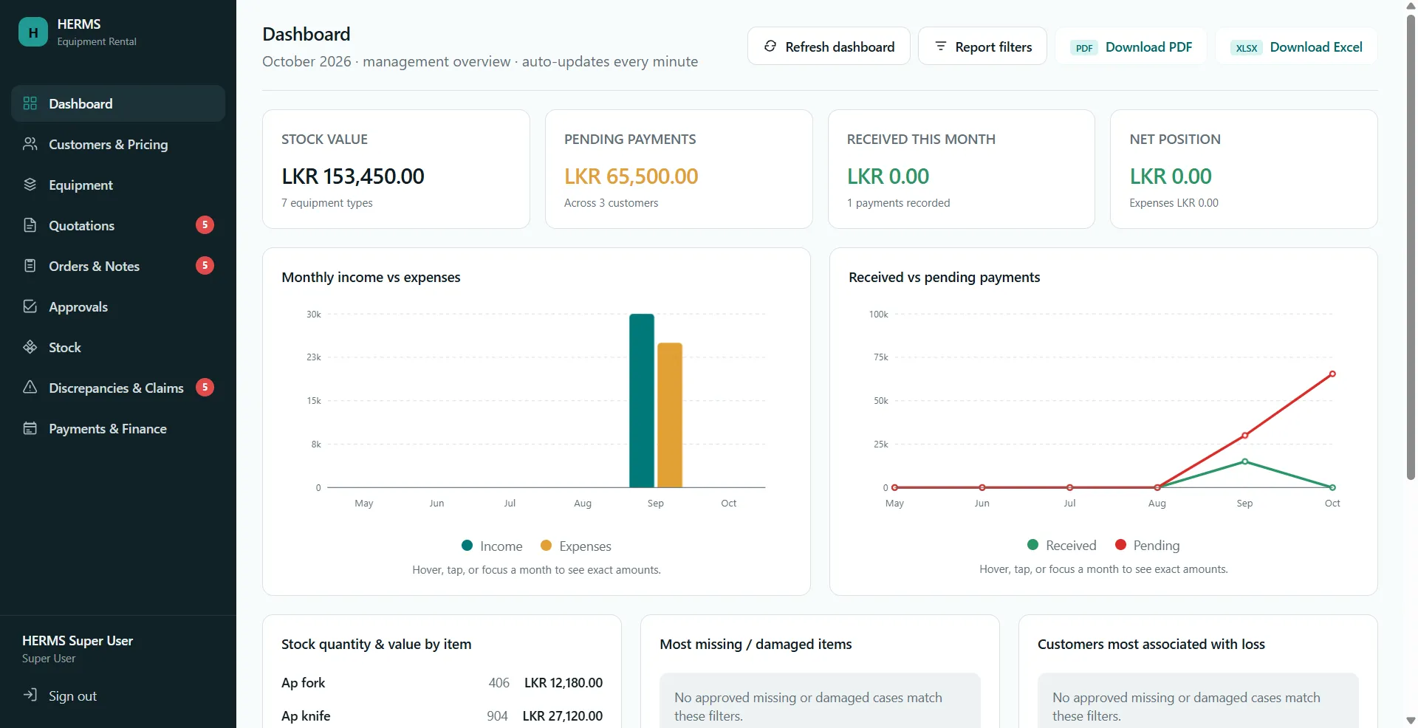Click the Customers & Pricing people icon
The width and height of the screenshot is (1418, 728).
click(x=30, y=144)
